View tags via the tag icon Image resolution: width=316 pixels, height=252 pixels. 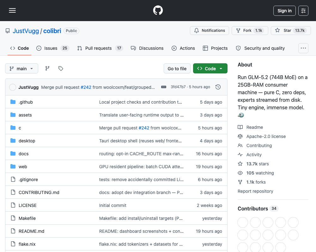coord(61,69)
